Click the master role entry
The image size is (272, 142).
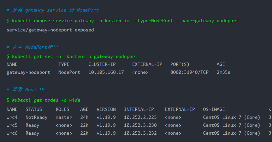(64, 118)
